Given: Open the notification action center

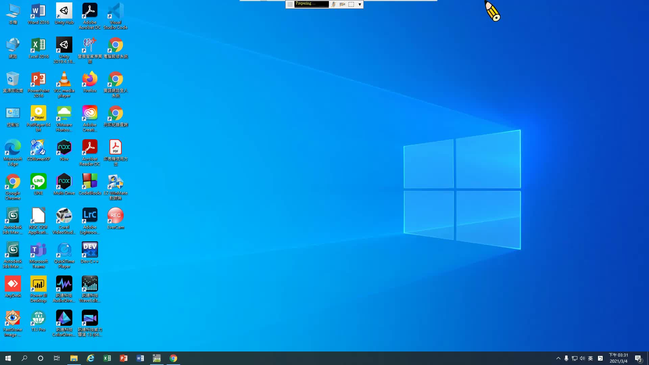Looking at the screenshot, I should click(638, 358).
